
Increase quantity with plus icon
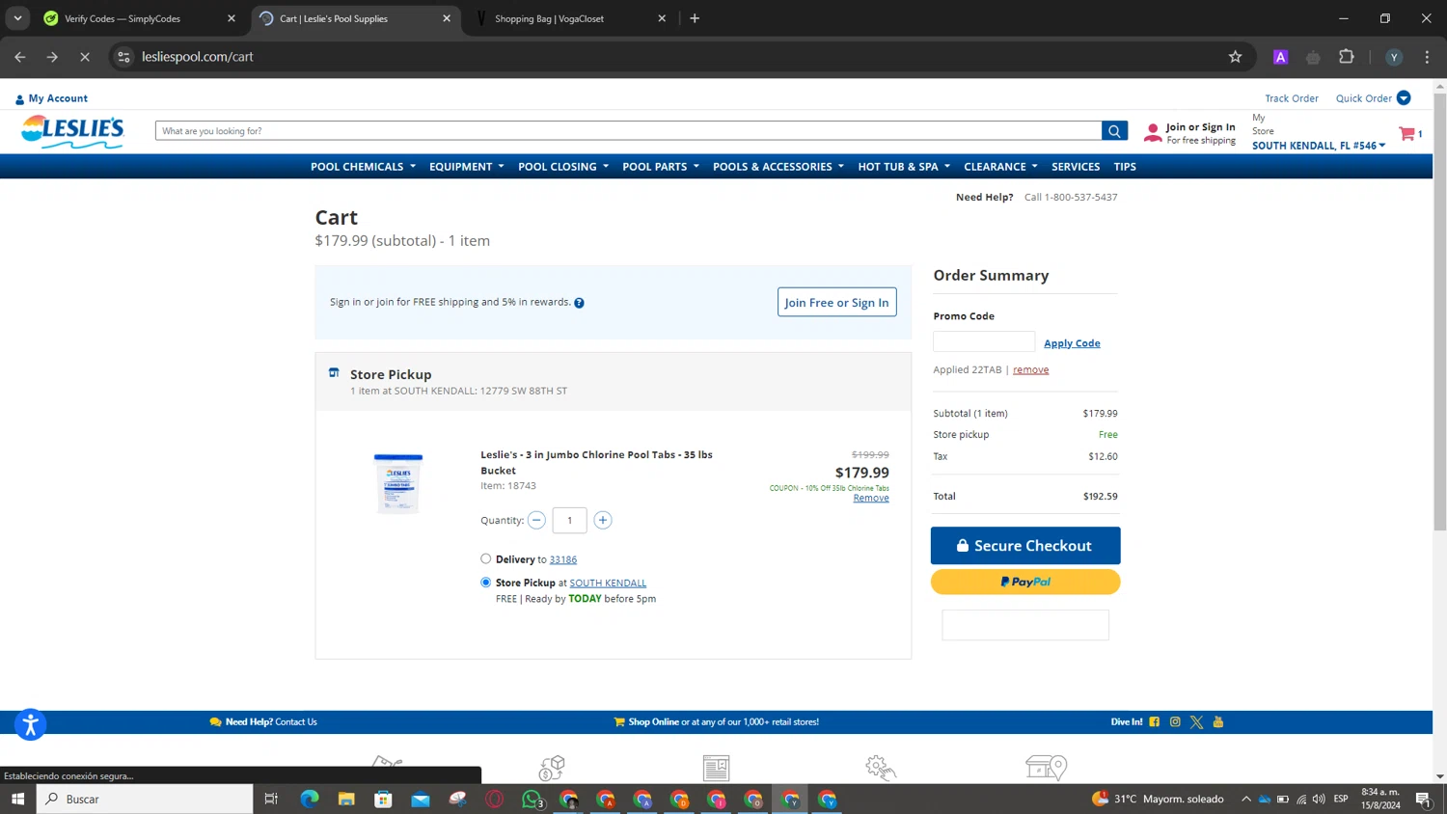tap(603, 521)
